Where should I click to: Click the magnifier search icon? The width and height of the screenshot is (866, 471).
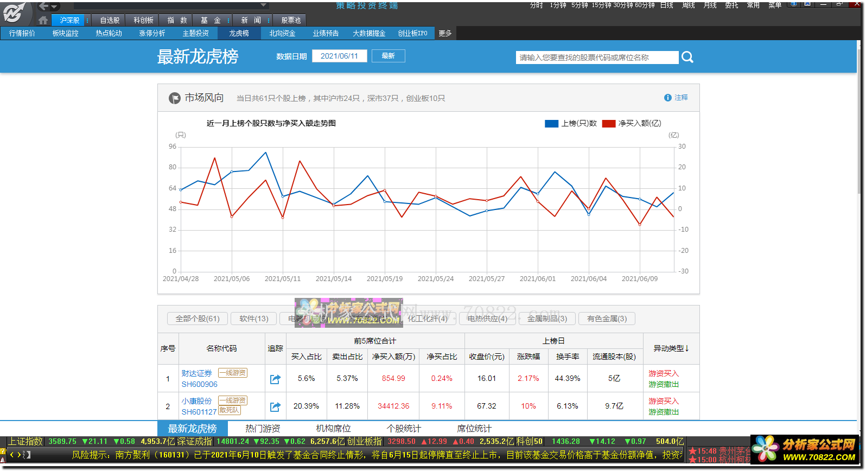[x=687, y=57]
